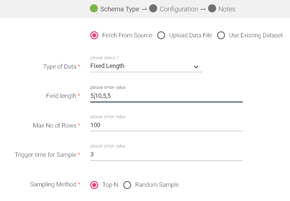Choose the Upload Data File option
The image size is (290, 201).
click(161, 35)
